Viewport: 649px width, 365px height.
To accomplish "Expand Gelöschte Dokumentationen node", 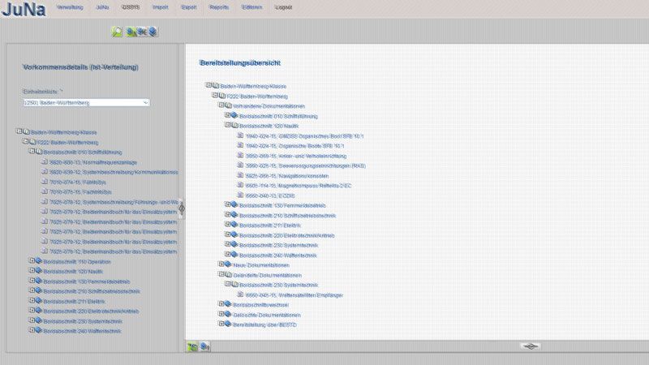I will click(221, 314).
